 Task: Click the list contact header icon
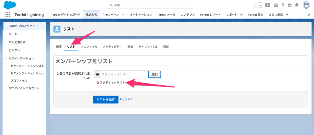click(57, 29)
